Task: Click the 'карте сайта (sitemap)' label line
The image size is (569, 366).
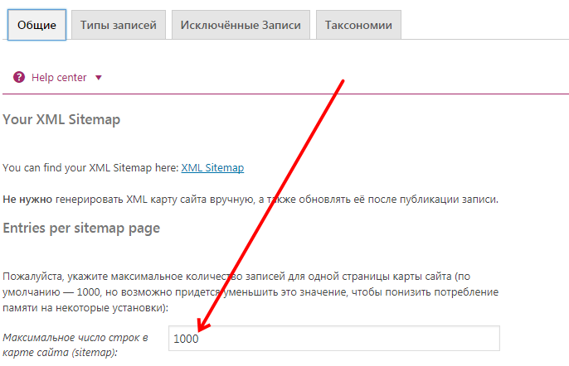Action: pyautogui.click(x=60, y=353)
